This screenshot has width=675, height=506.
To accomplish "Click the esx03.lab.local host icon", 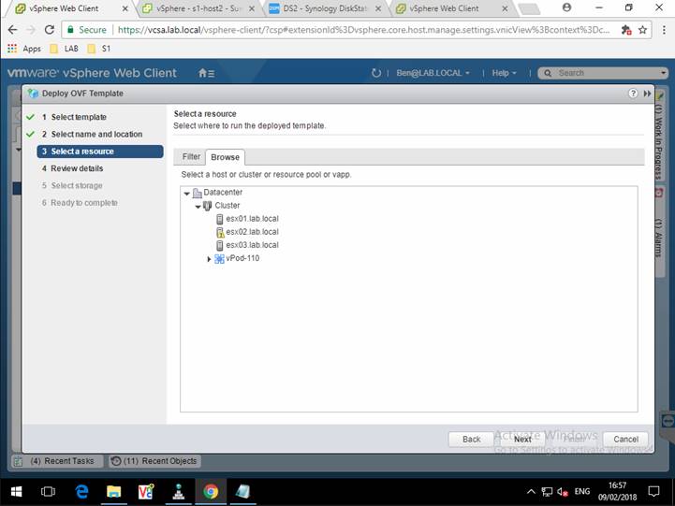I will point(220,245).
